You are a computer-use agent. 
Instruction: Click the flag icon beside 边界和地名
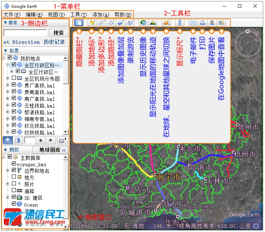(20, 170)
